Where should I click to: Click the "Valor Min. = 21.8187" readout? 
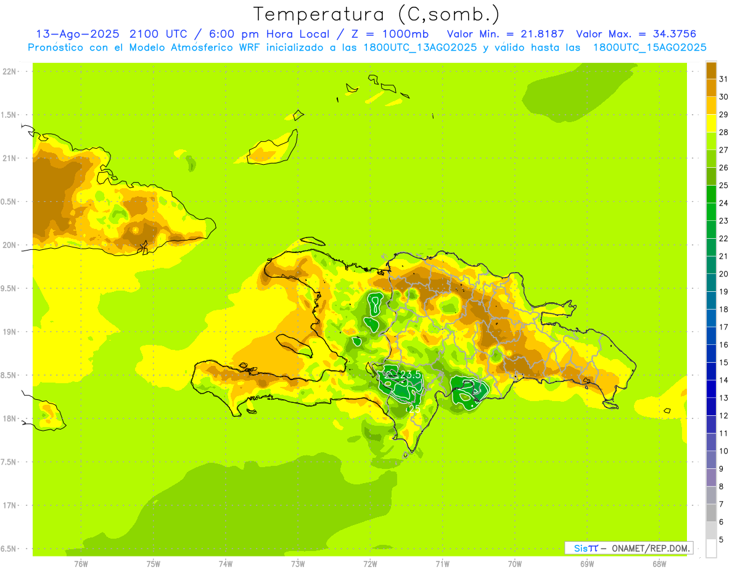[x=506, y=34]
